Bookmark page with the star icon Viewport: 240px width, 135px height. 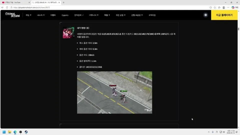pos(215,7)
